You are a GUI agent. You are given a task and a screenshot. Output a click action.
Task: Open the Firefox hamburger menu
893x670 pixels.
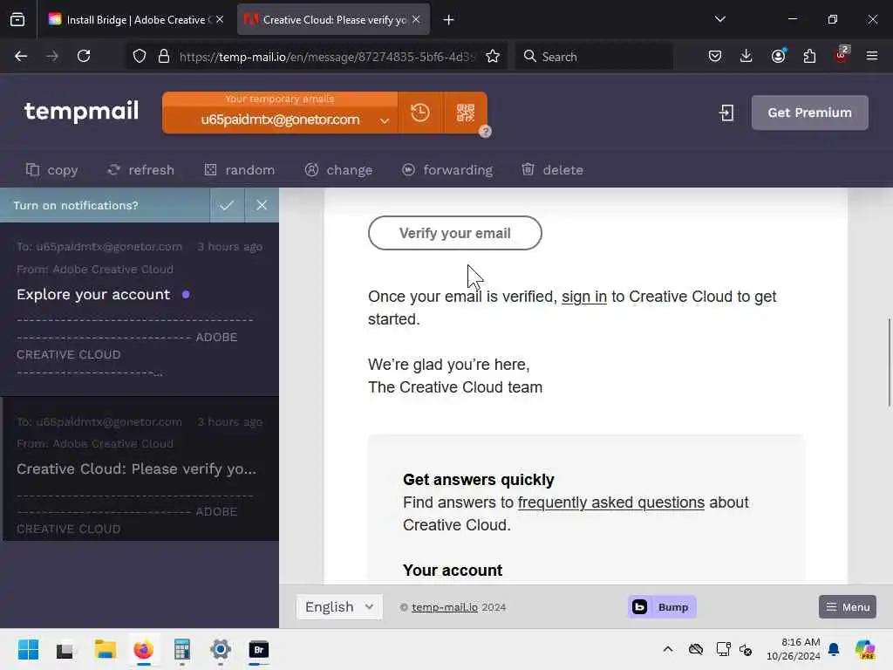[872, 56]
